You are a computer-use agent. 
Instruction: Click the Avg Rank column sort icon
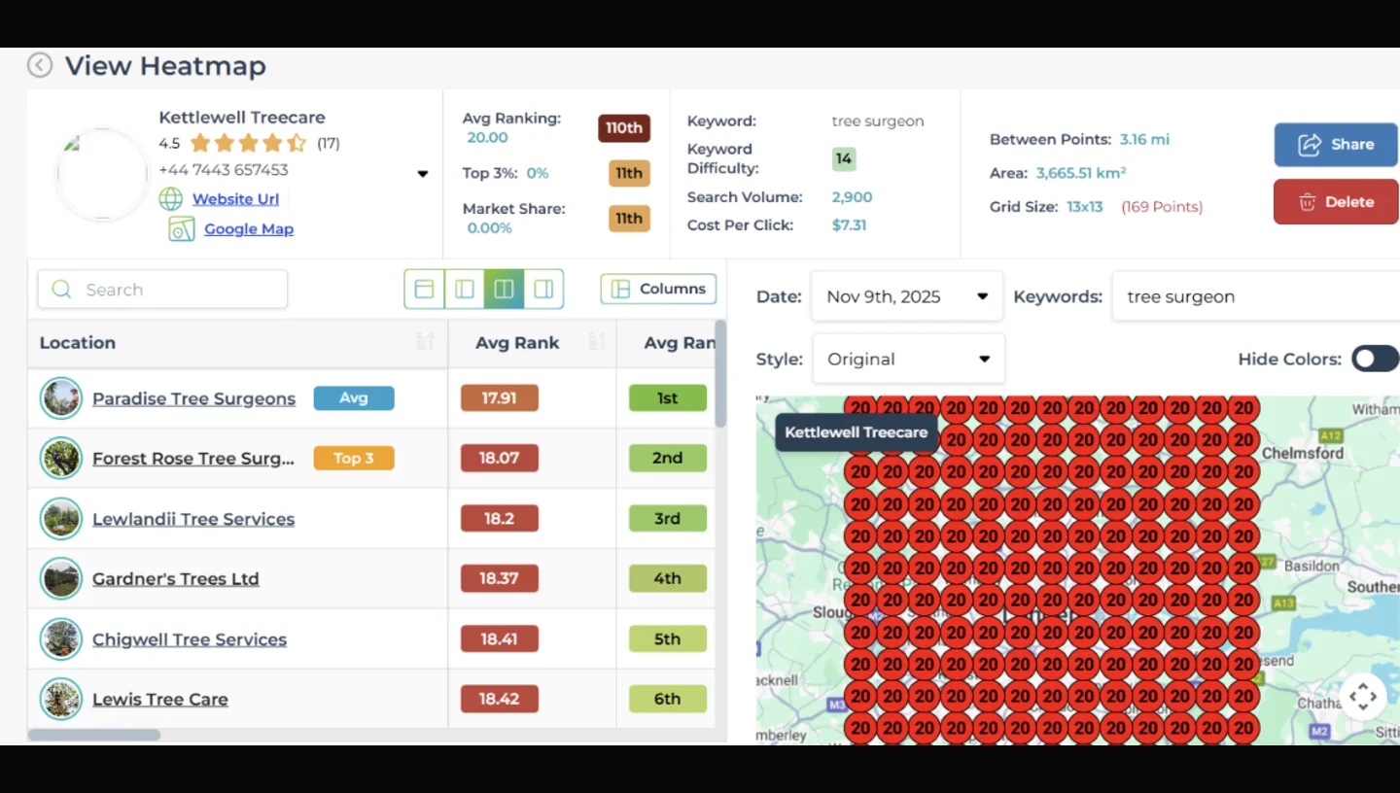click(597, 342)
